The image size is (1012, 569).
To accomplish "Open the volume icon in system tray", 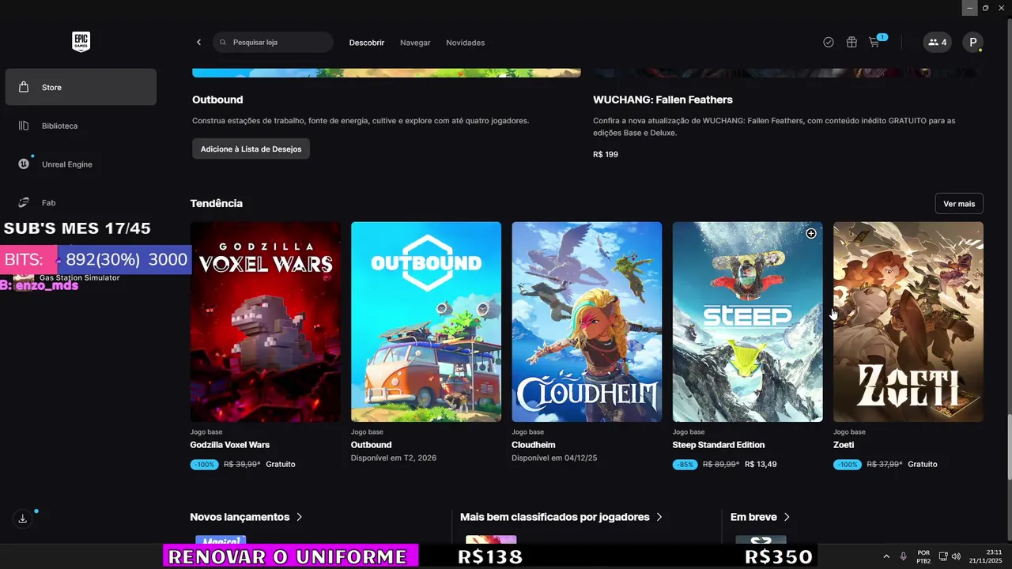I will click(956, 556).
